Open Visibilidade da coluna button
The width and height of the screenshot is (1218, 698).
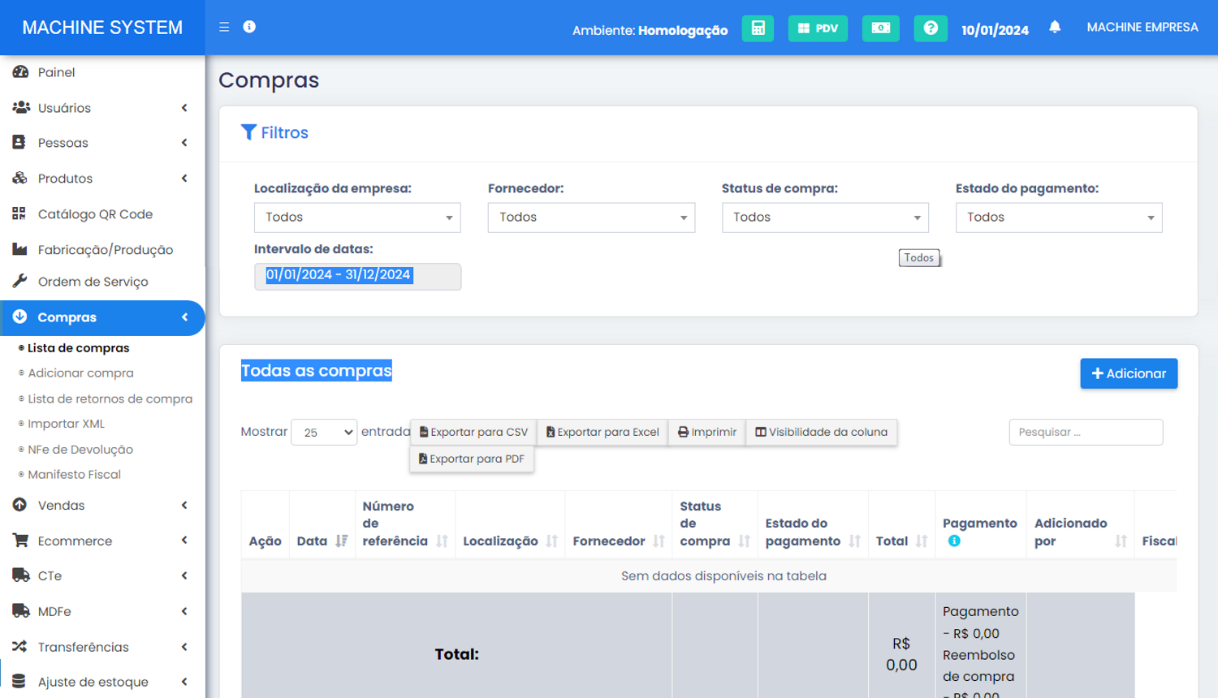pyautogui.click(x=822, y=432)
